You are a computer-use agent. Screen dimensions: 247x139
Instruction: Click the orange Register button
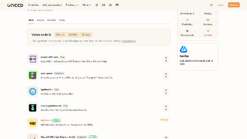click(x=234, y=5)
